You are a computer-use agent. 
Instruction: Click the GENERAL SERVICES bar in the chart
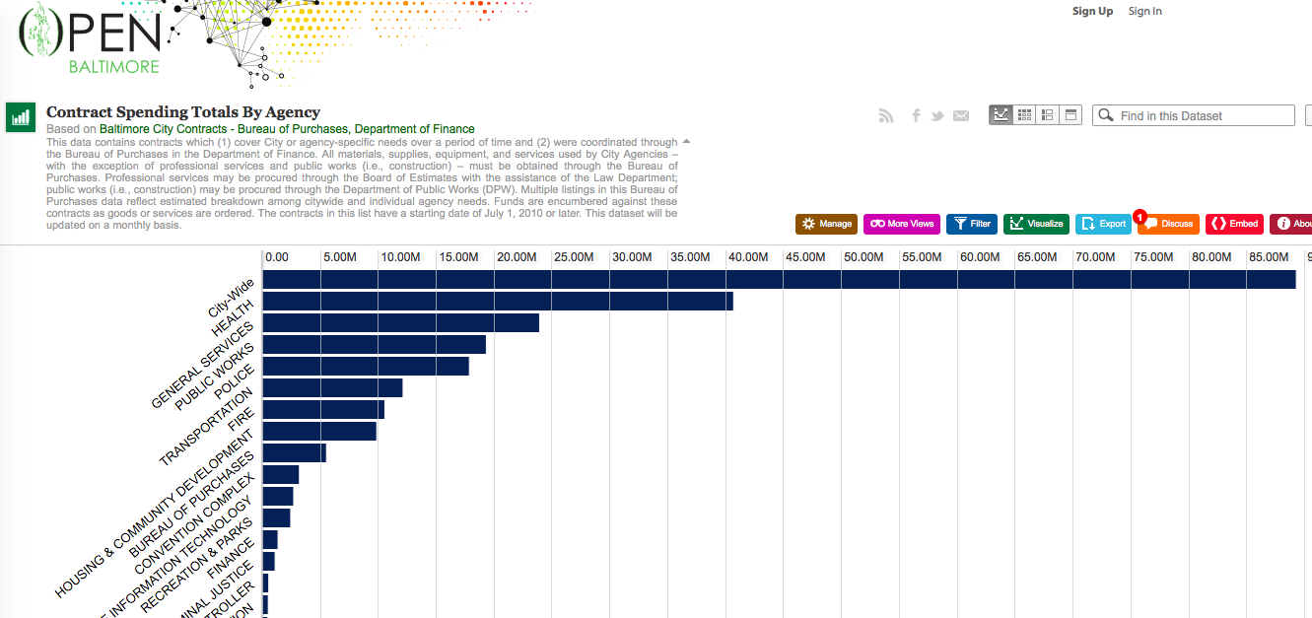401,323
